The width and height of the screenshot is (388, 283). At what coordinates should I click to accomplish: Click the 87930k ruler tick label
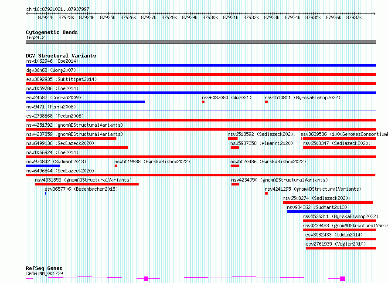pos(210,17)
